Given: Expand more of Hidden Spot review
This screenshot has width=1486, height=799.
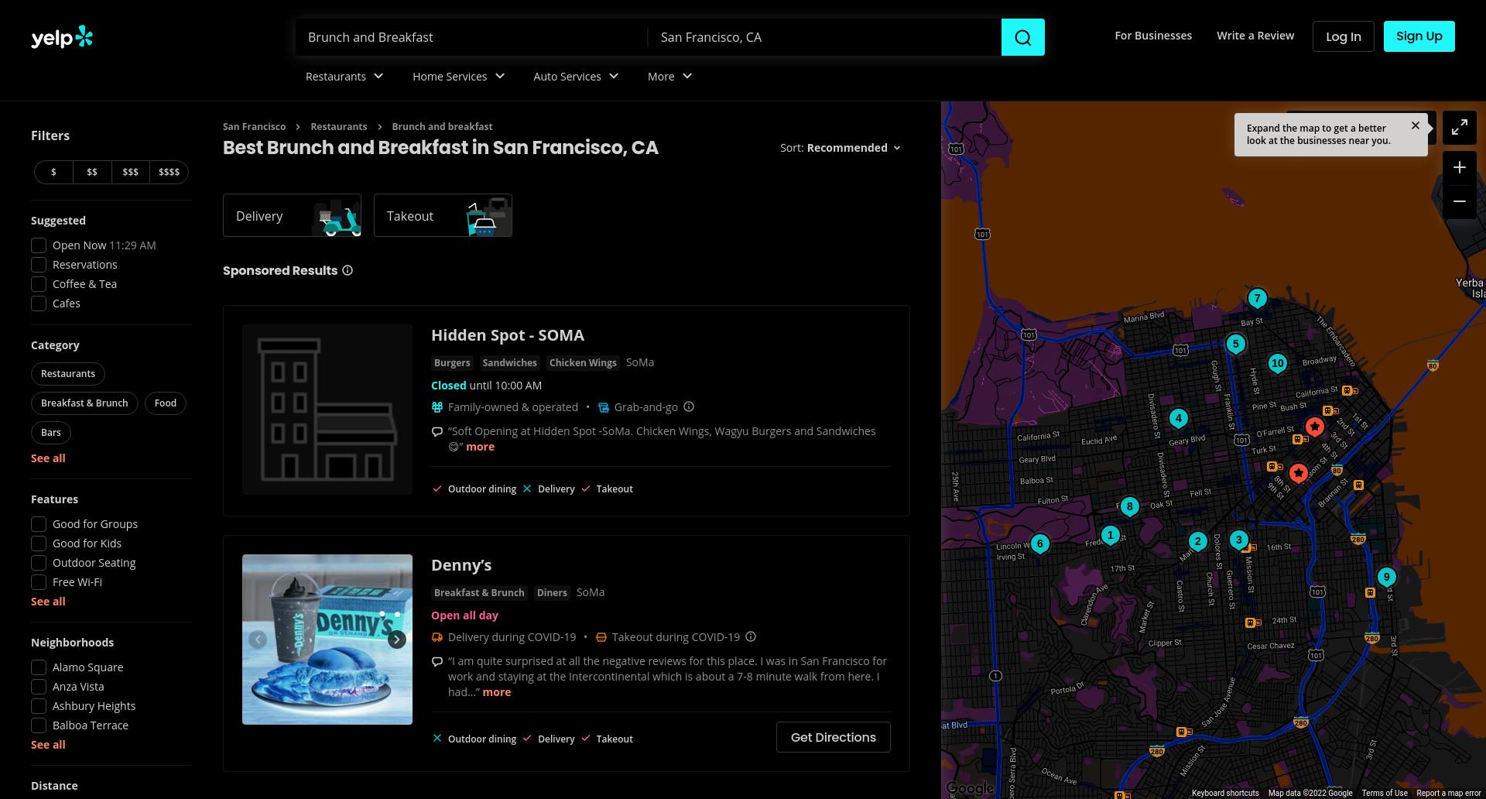Looking at the screenshot, I should 480,447.
